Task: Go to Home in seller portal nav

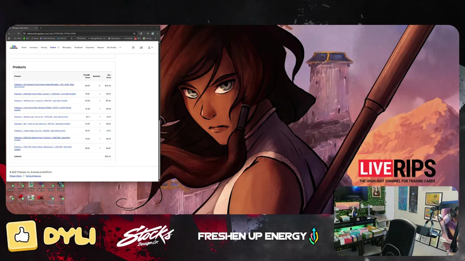Action: pos(24,47)
